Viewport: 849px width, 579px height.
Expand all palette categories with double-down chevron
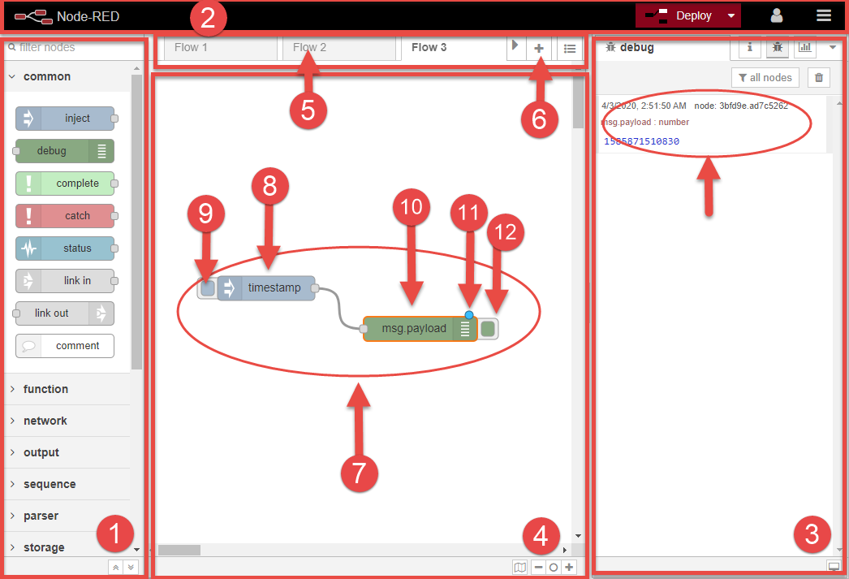coord(131,567)
